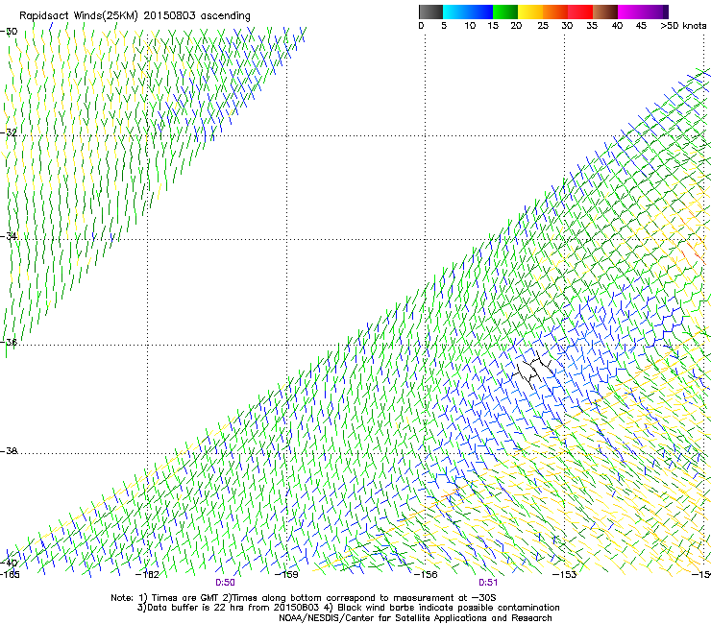Click the -165 longitude axis label

(x=10, y=575)
